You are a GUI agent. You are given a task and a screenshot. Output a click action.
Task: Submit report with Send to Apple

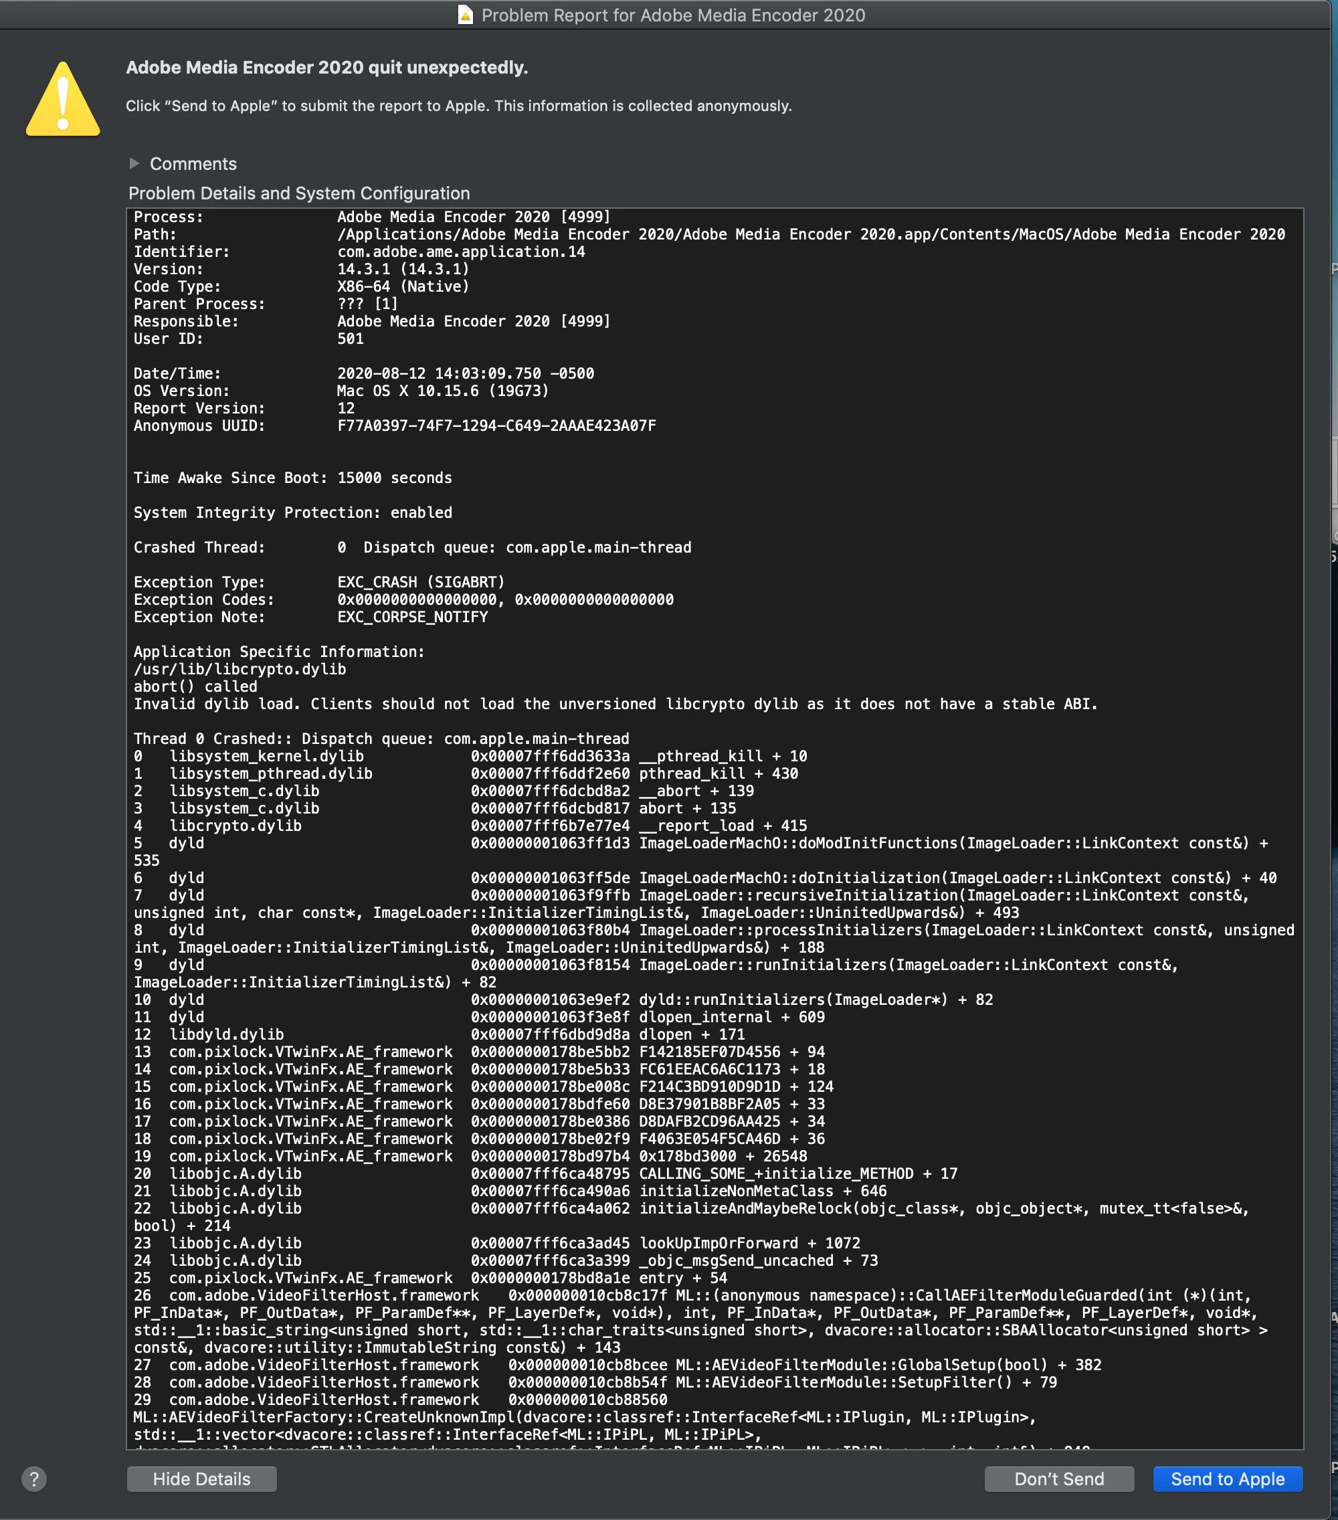[1227, 1479]
